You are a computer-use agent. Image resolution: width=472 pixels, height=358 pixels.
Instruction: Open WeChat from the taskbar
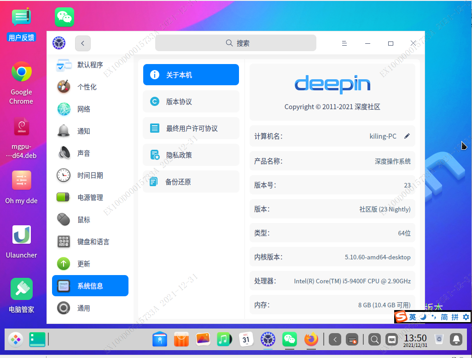[x=289, y=340]
